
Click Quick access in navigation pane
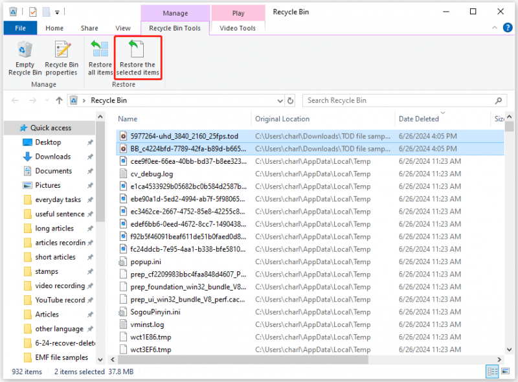pyautogui.click(x=51, y=128)
